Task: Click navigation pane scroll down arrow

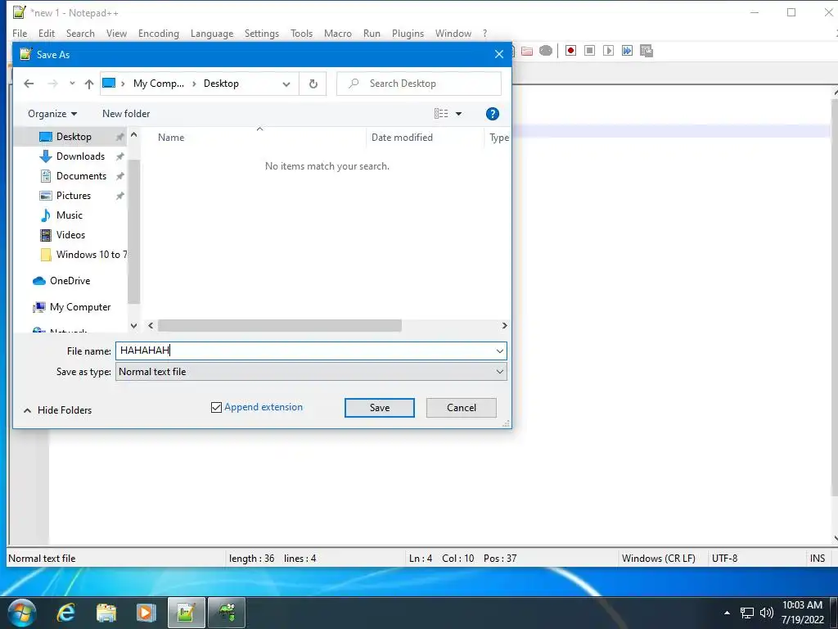Action: [x=134, y=325]
